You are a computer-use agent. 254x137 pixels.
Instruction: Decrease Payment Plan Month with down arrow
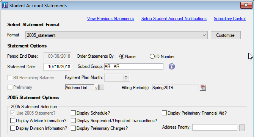126,79
